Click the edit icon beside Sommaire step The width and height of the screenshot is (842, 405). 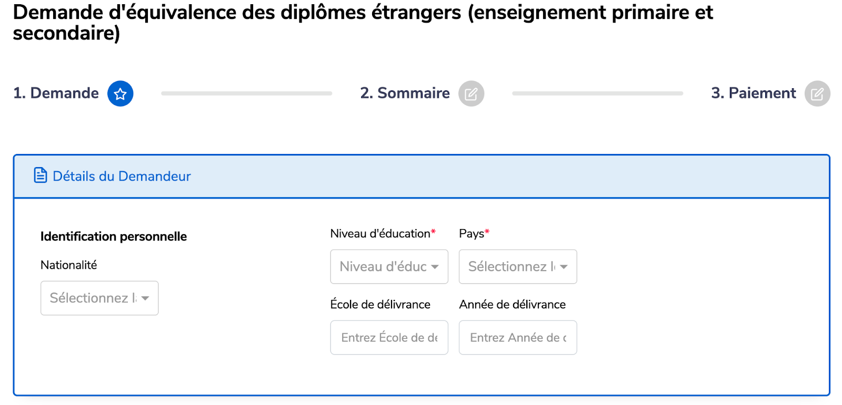(471, 94)
